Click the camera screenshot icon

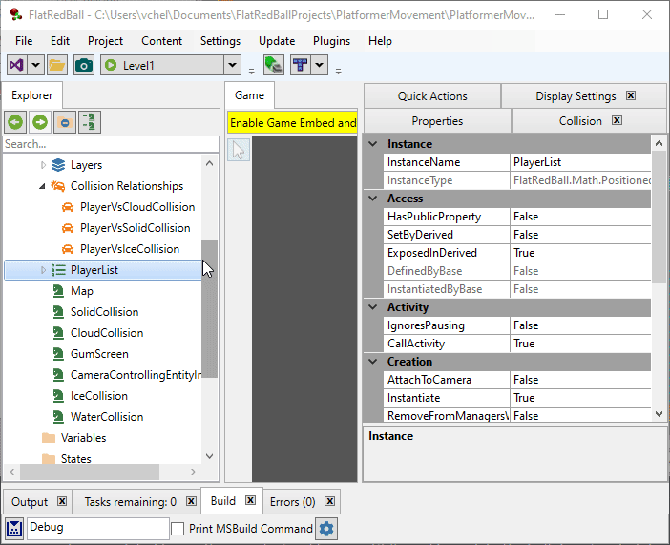[84, 65]
